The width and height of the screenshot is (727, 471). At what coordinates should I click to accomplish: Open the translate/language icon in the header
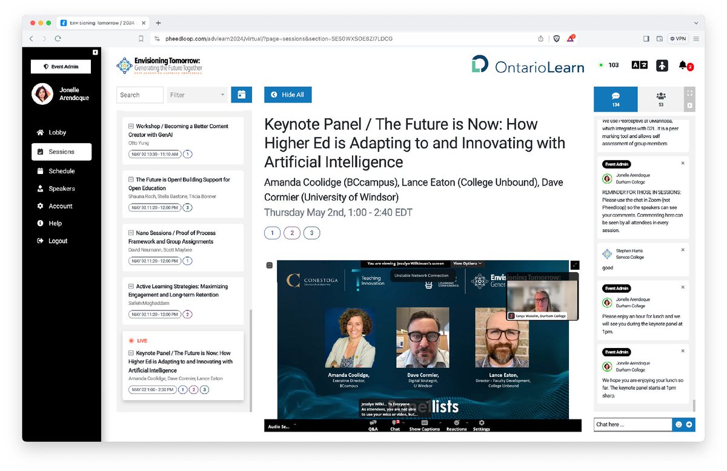coord(639,65)
